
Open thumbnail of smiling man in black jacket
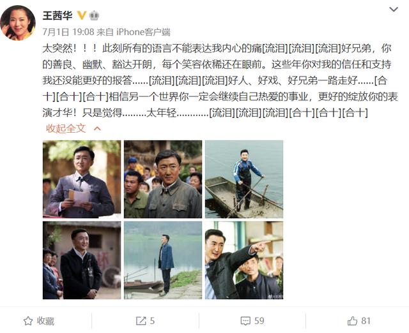tap(82, 260)
